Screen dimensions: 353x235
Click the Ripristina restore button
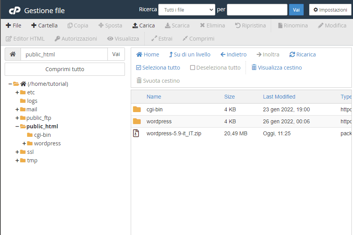[250, 26]
